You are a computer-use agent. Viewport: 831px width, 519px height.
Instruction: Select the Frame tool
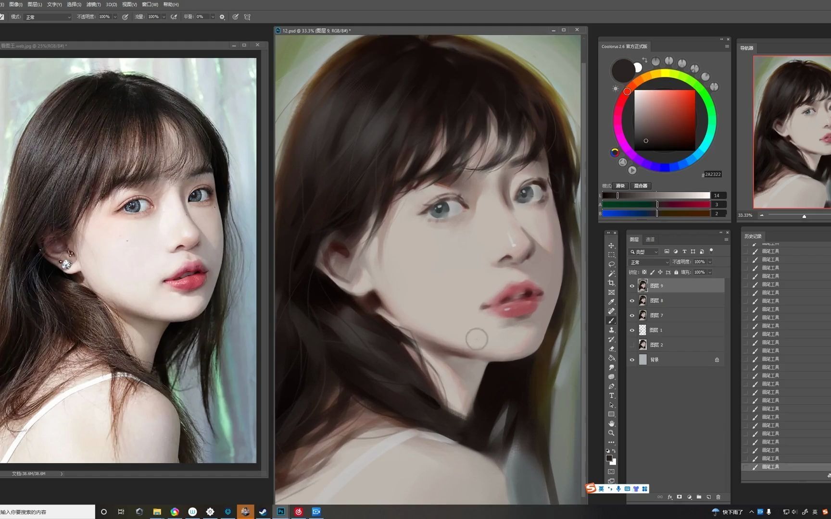click(611, 292)
